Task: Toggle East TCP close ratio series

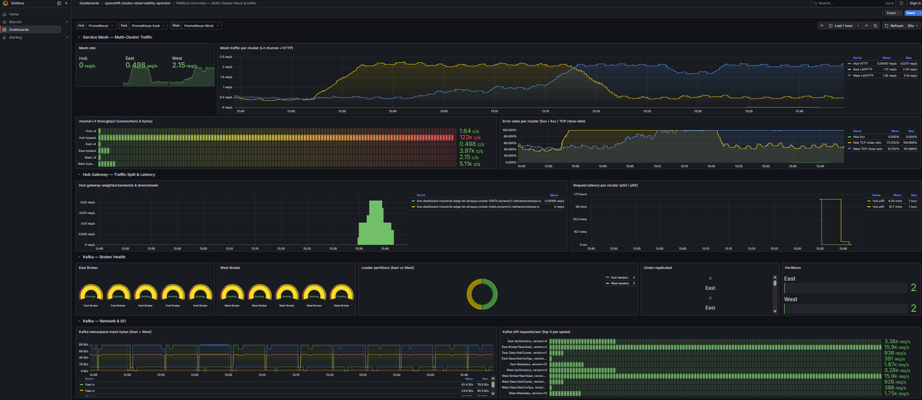Action: click(x=867, y=143)
